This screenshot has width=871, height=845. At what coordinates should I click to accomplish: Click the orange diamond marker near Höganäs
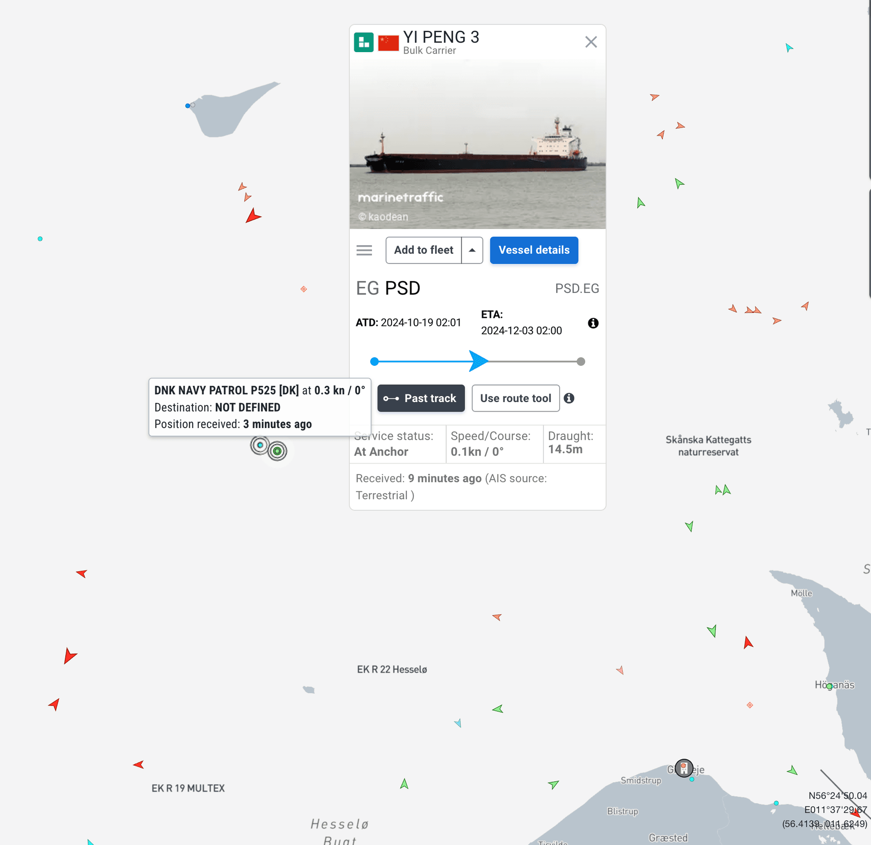tap(750, 705)
